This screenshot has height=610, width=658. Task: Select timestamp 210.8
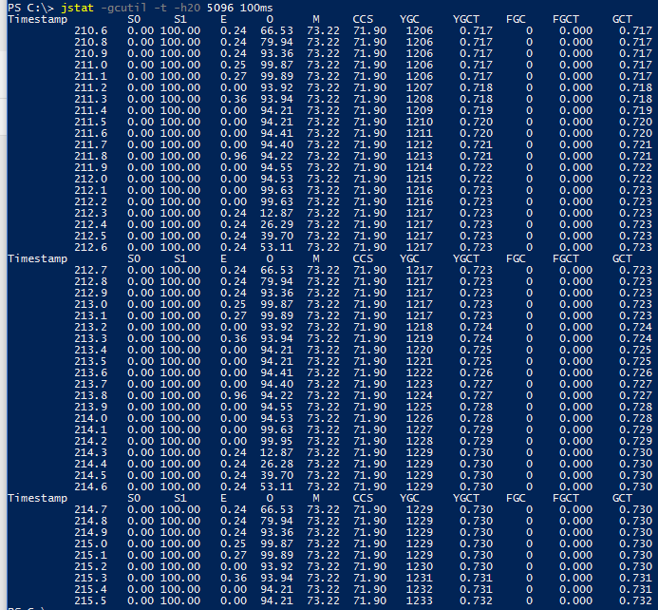90,42
